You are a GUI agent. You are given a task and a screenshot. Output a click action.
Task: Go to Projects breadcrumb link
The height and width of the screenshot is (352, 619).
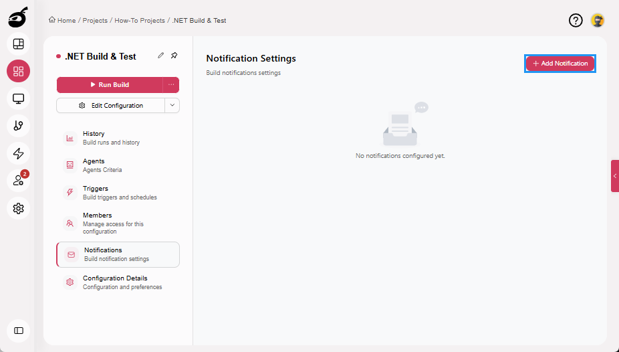(x=95, y=21)
